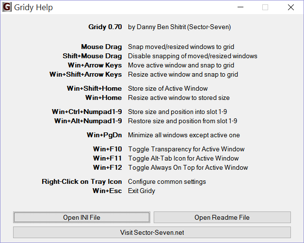304x243 pixels.
Task: Click 'Minimize all windows except active one'
Action: (x=184, y=135)
